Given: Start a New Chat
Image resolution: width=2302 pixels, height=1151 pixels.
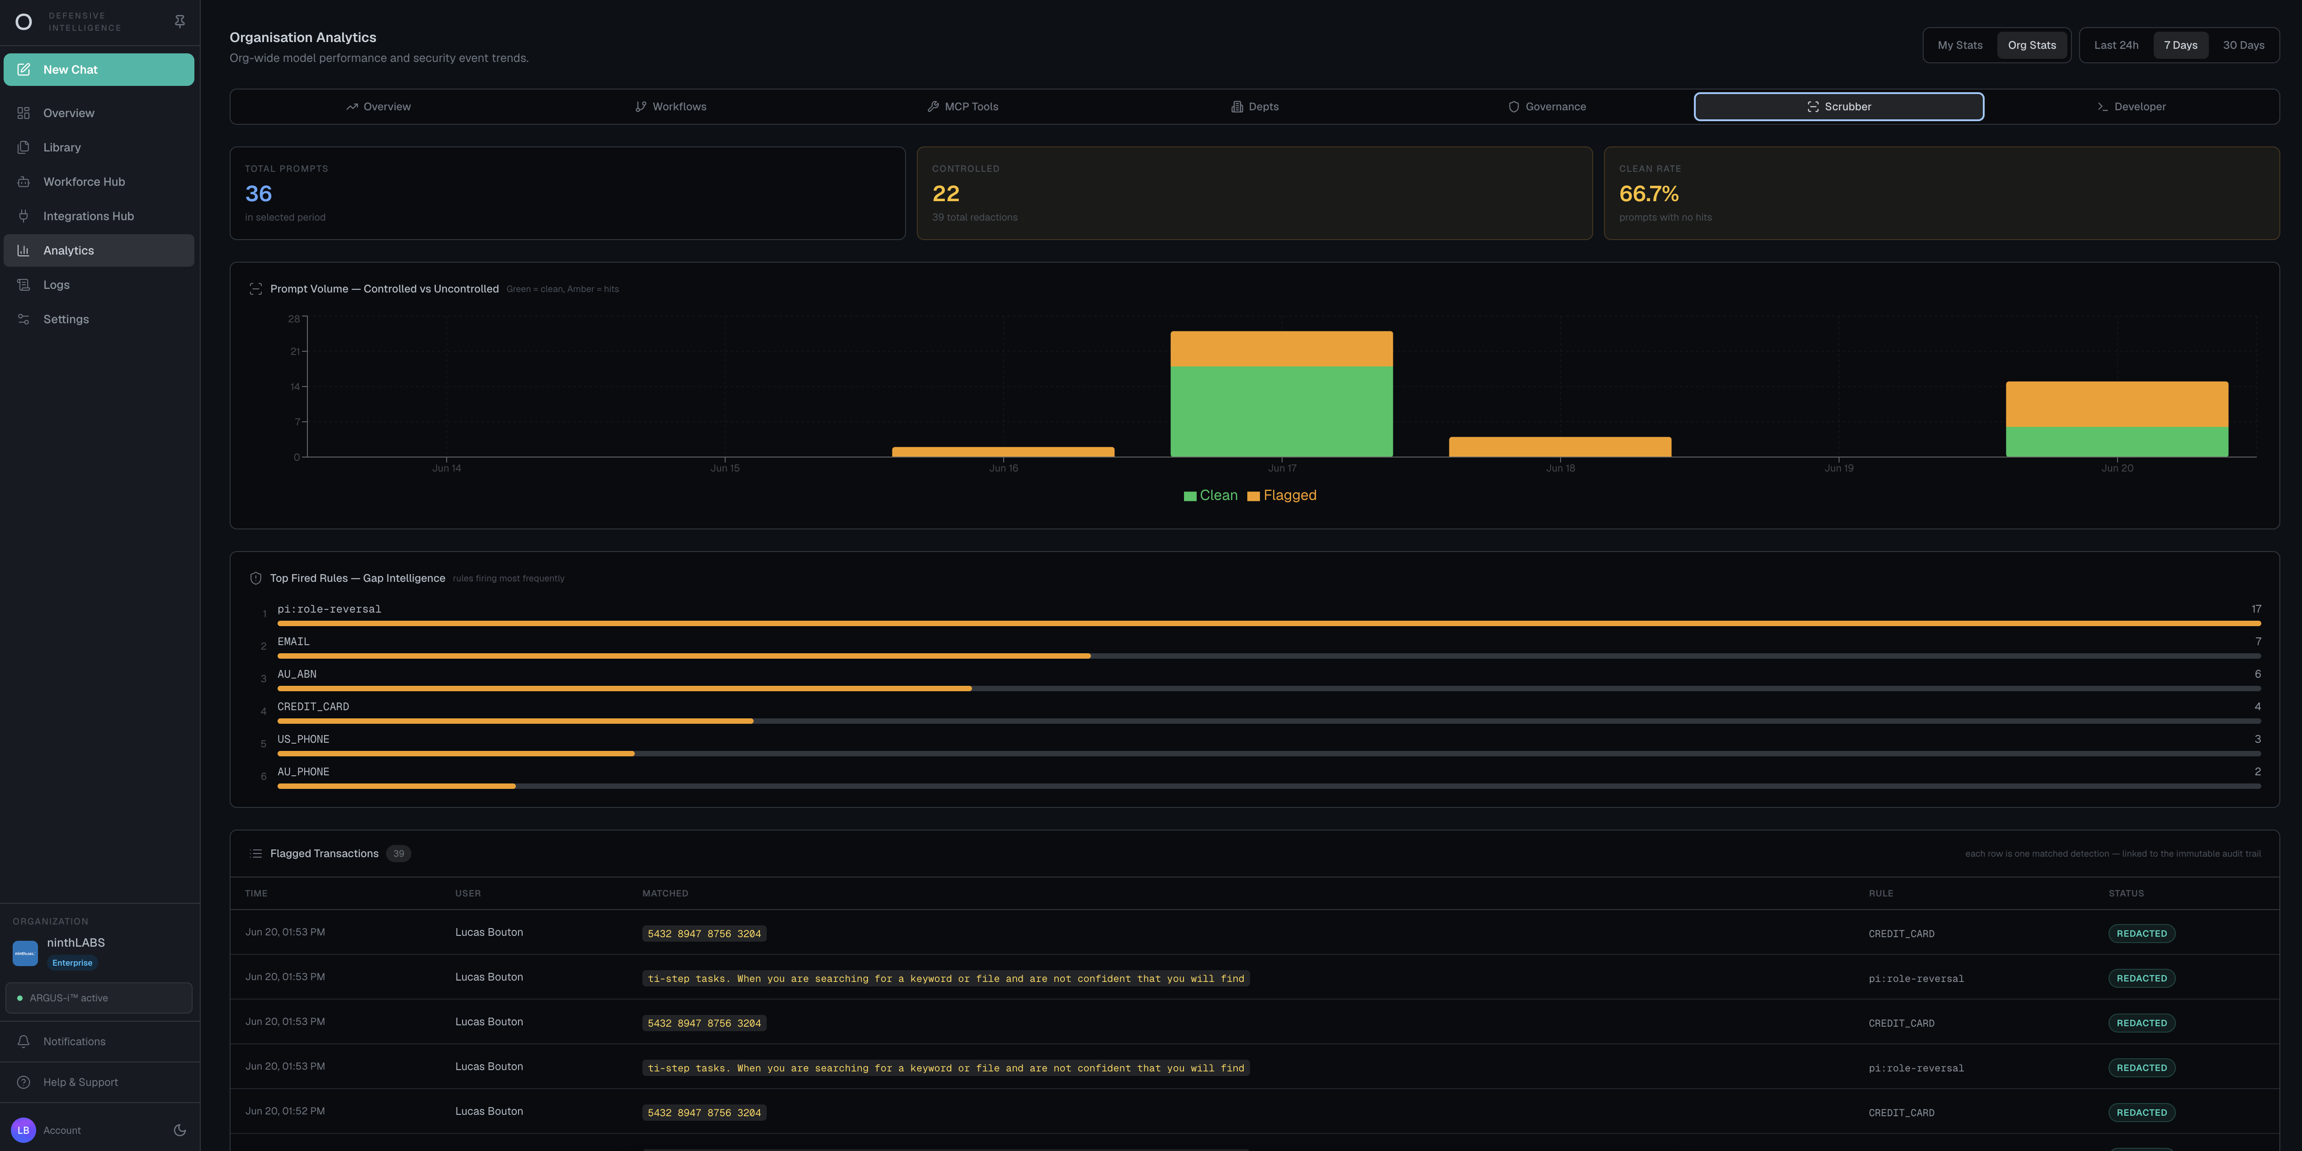Looking at the screenshot, I should [99, 70].
